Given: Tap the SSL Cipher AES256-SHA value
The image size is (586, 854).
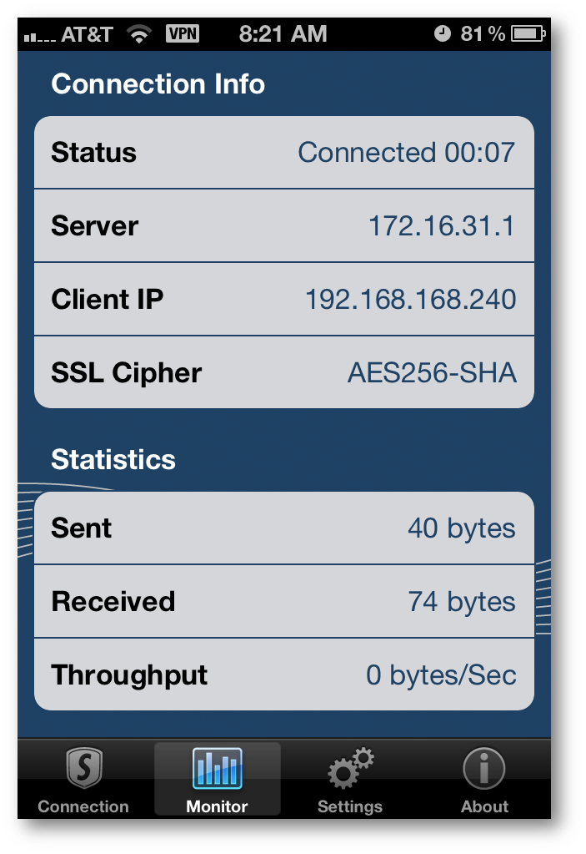Looking at the screenshot, I should coord(432,373).
